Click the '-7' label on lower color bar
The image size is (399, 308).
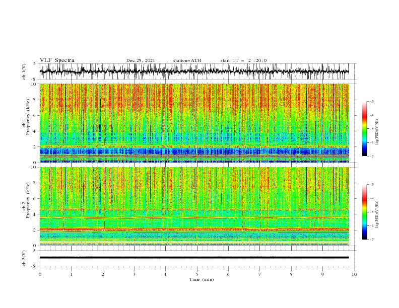(372, 240)
